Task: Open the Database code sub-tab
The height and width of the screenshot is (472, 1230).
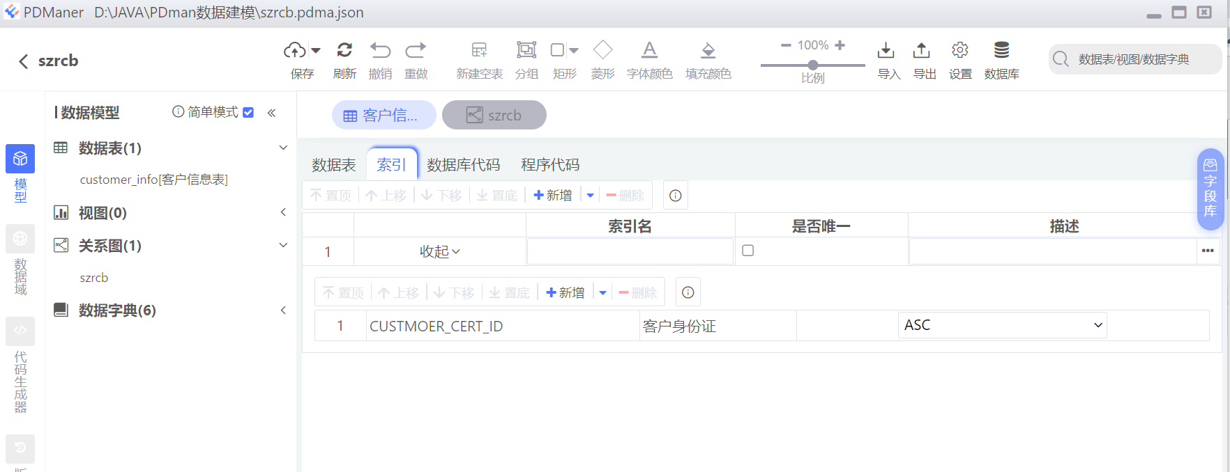Action: (464, 165)
